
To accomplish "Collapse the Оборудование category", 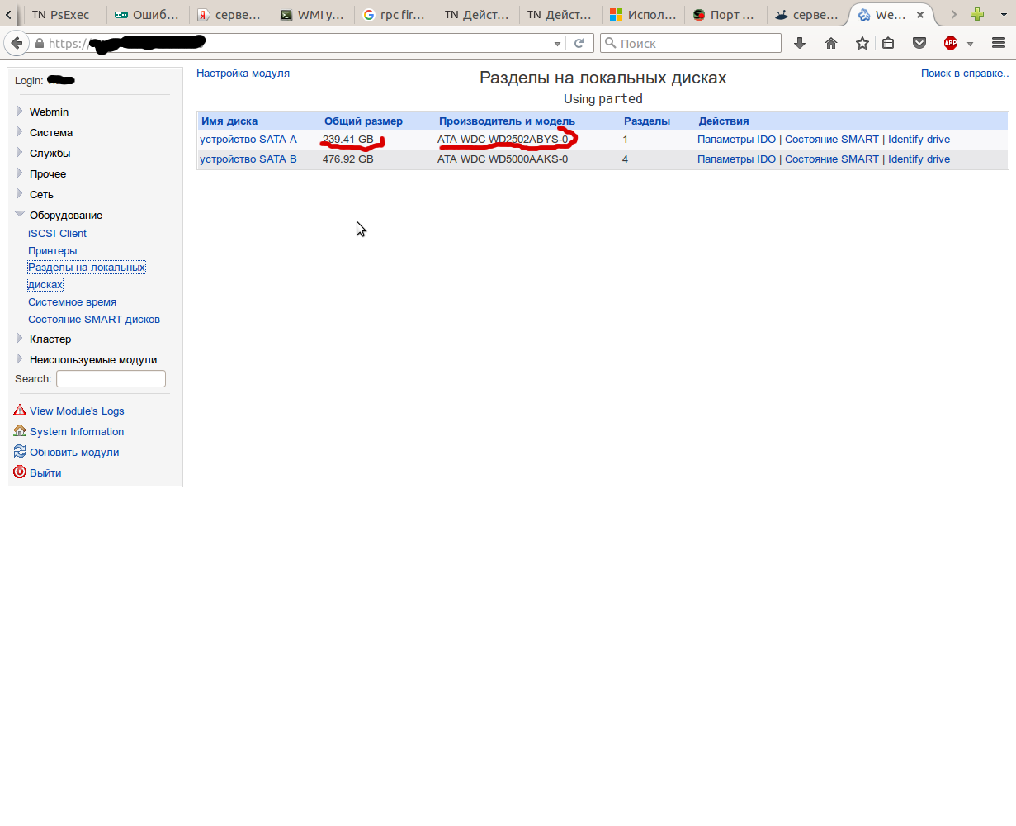I will (65, 215).
